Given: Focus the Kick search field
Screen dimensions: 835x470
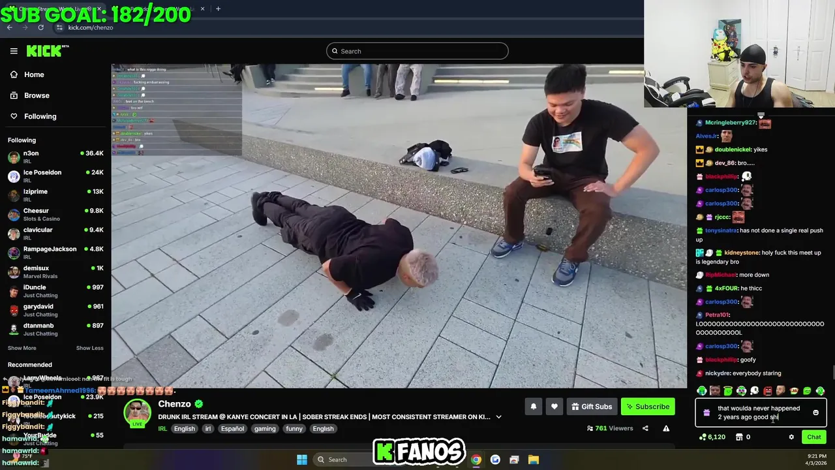Looking at the screenshot, I should point(417,51).
